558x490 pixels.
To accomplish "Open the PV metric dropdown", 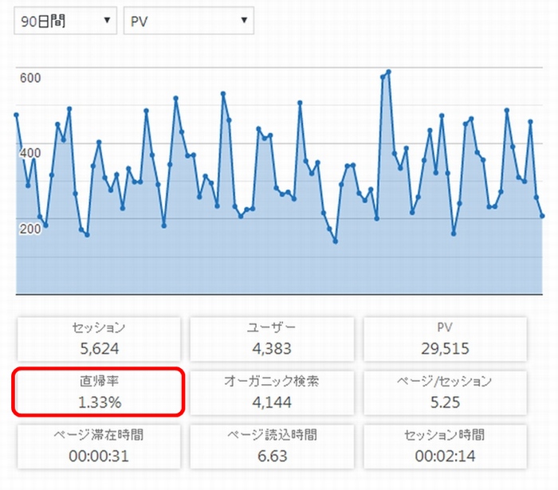I will point(189,21).
